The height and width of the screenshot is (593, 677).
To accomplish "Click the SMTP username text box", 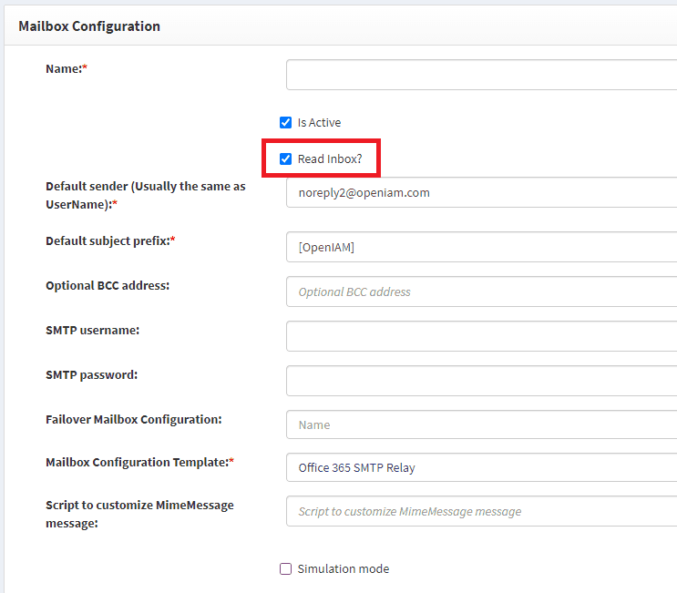I will point(481,336).
